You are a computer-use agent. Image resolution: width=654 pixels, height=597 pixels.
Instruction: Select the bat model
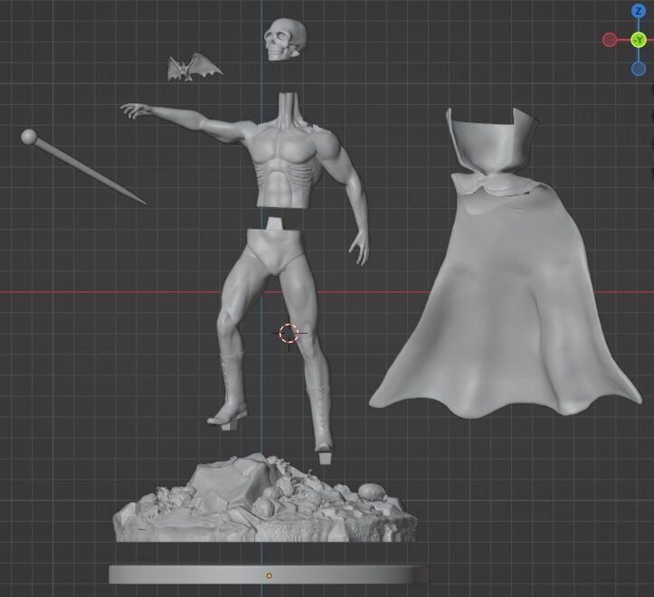pos(194,67)
